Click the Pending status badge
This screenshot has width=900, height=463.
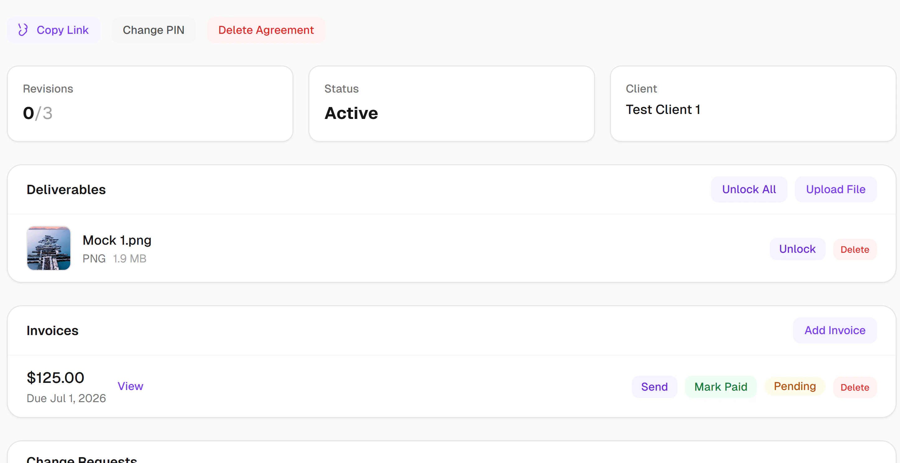pos(795,386)
